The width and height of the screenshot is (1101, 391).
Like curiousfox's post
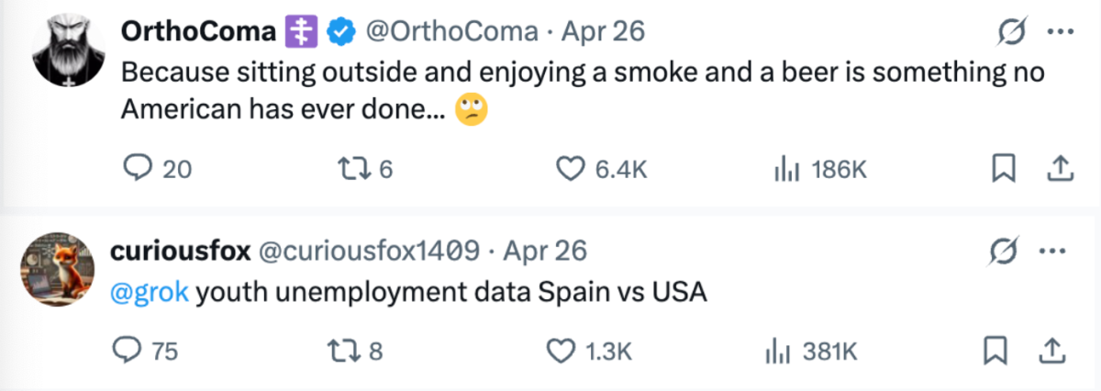(x=561, y=350)
